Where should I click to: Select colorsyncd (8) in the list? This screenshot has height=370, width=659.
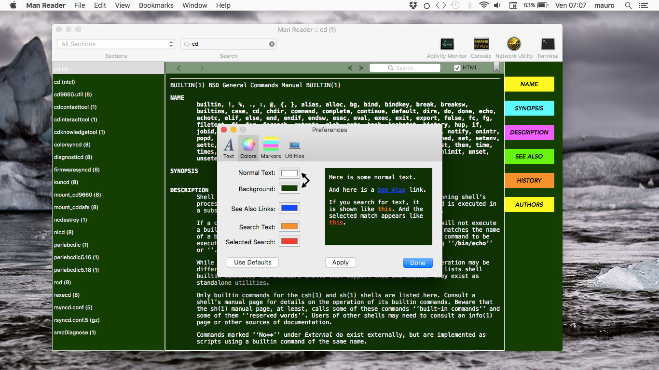tap(109, 145)
